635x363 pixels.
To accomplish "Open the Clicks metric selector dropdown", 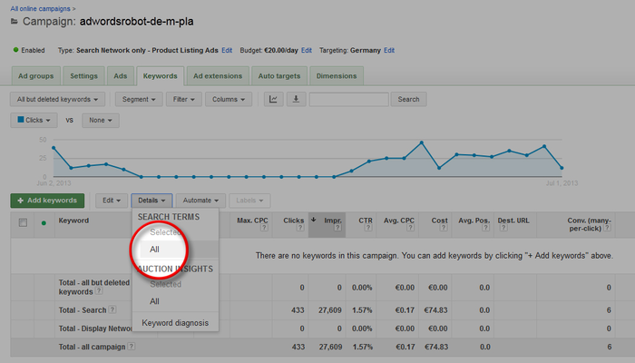I will click(32, 120).
